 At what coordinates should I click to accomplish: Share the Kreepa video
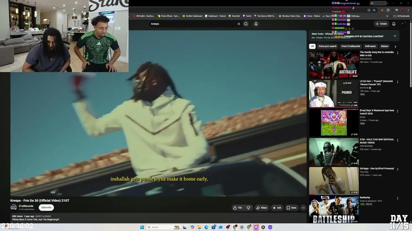(x=261, y=208)
